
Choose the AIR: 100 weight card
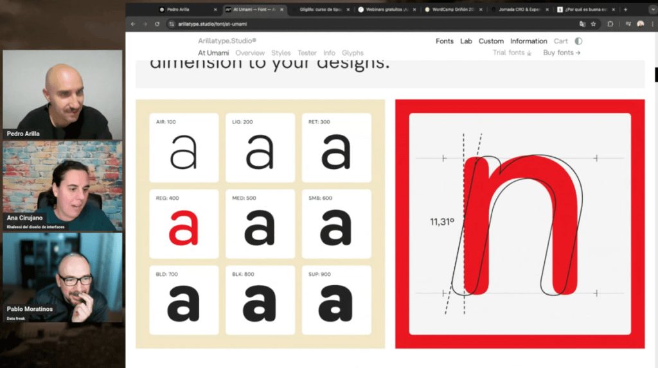[184, 148]
